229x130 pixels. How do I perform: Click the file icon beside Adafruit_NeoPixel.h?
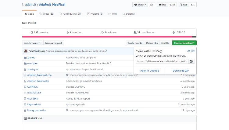tap(25, 81)
